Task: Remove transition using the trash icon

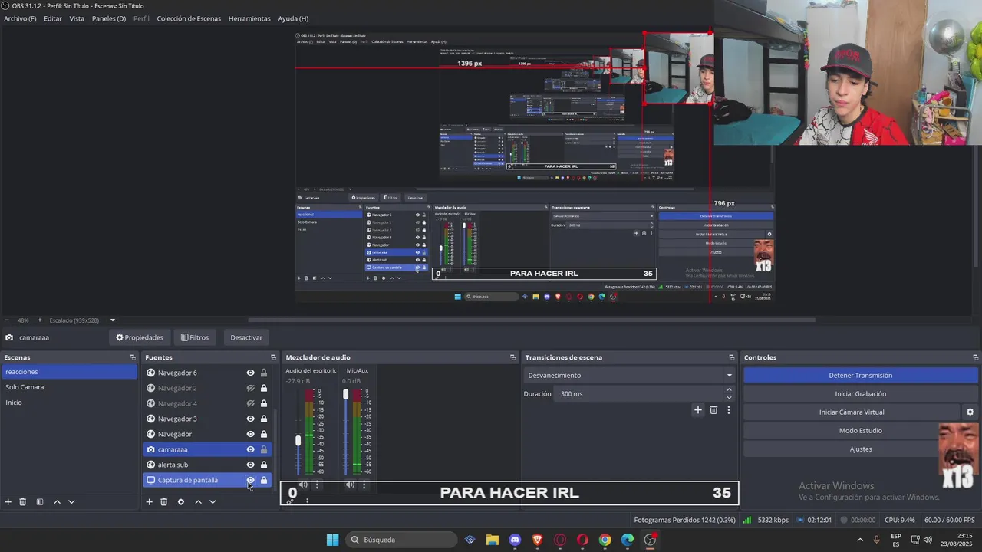Action: [x=713, y=410]
